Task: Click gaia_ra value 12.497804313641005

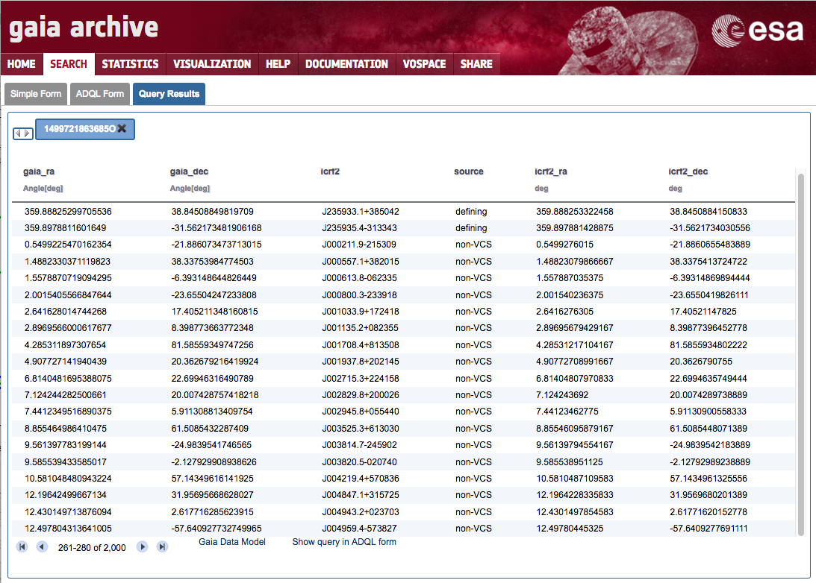Action: coord(68,529)
